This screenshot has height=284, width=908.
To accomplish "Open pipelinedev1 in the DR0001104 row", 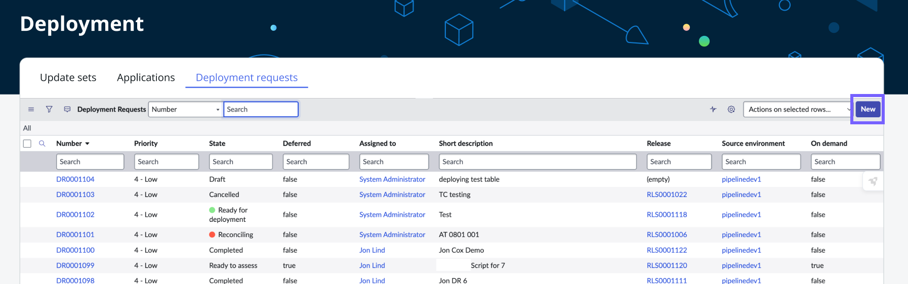I will coord(741,179).
